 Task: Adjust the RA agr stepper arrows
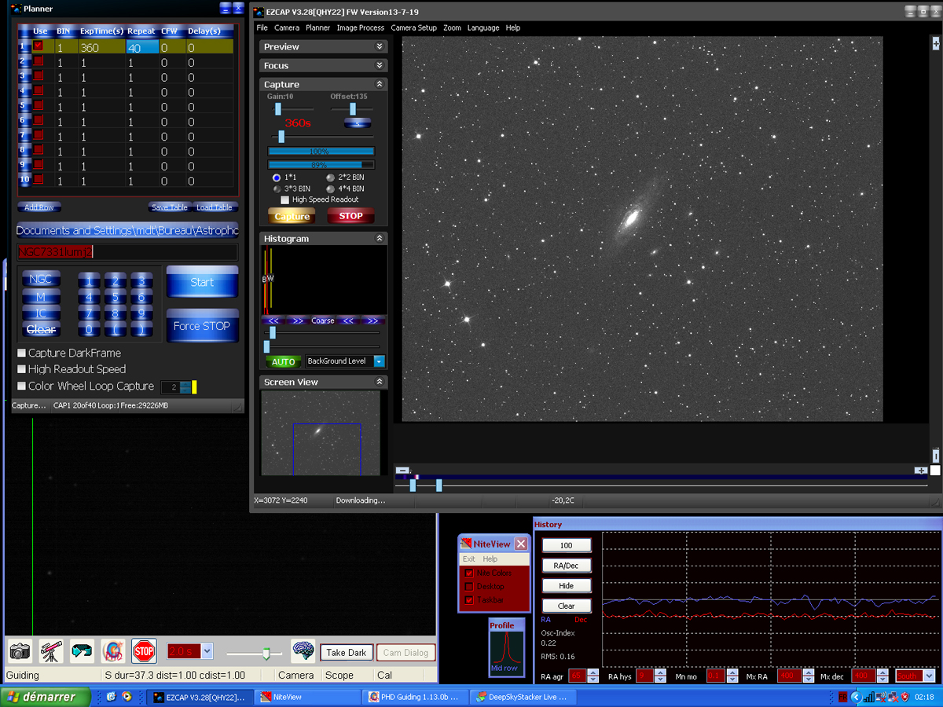pyautogui.click(x=593, y=676)
